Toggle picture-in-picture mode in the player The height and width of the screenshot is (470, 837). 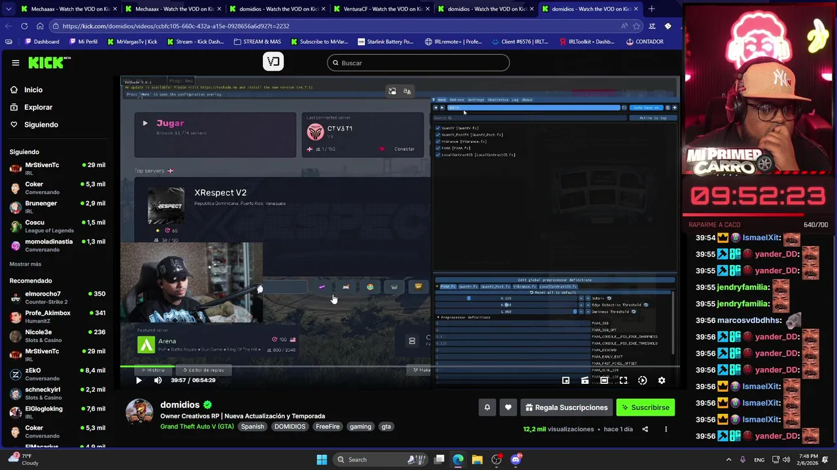(566, 380)
